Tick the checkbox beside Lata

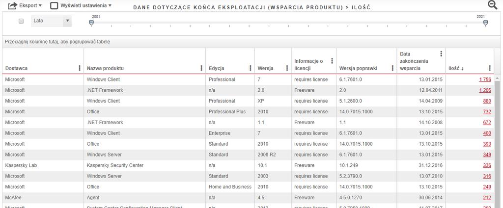[x=21, y=21]
